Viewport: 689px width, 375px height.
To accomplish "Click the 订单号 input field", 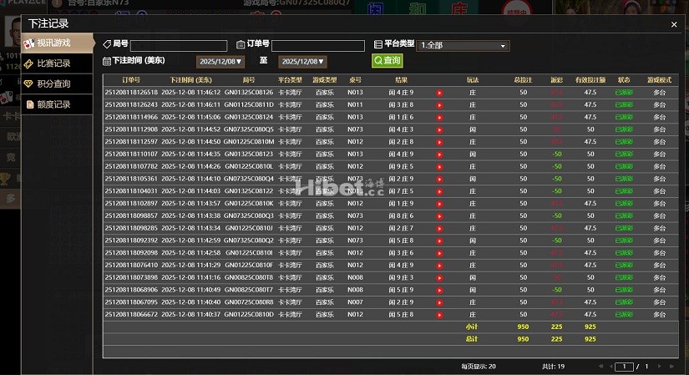I will point(318,45).
